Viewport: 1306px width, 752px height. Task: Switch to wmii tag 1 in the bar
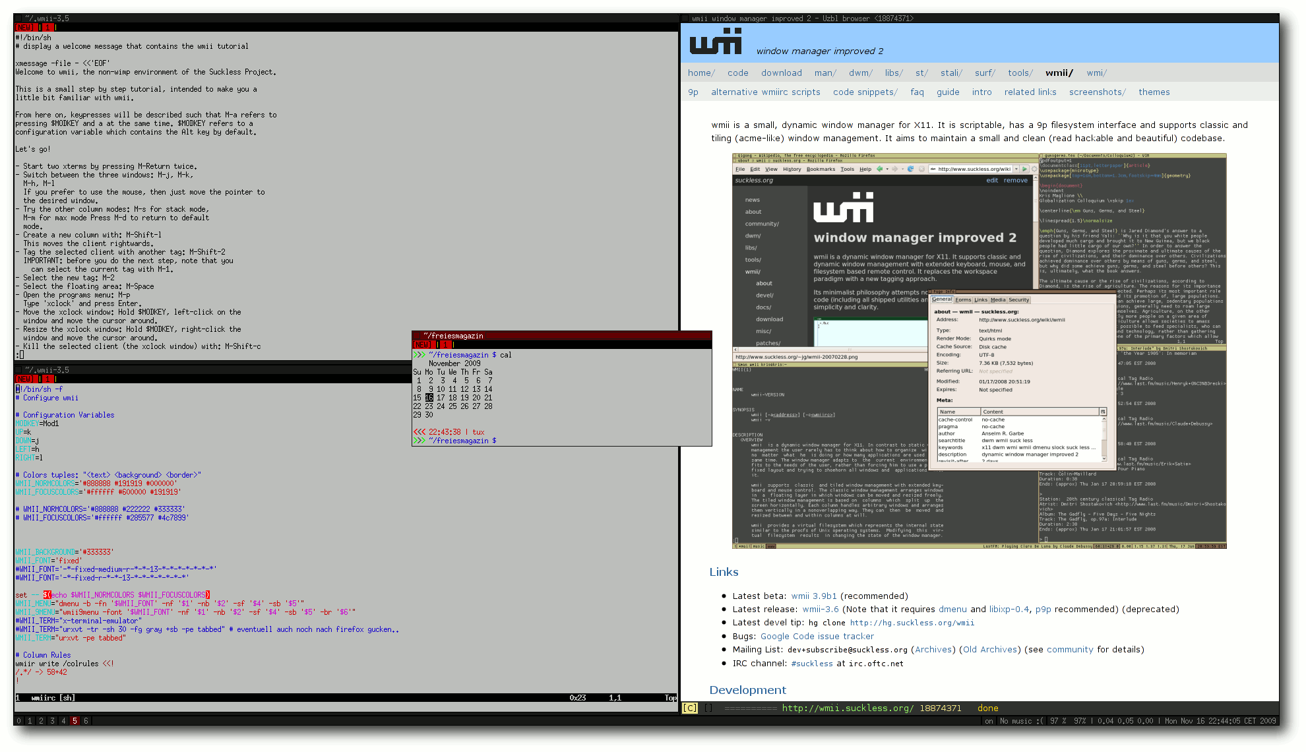30,721
